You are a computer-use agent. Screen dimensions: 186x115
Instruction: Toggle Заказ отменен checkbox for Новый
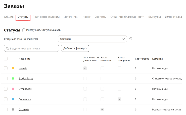pos(102,68)
